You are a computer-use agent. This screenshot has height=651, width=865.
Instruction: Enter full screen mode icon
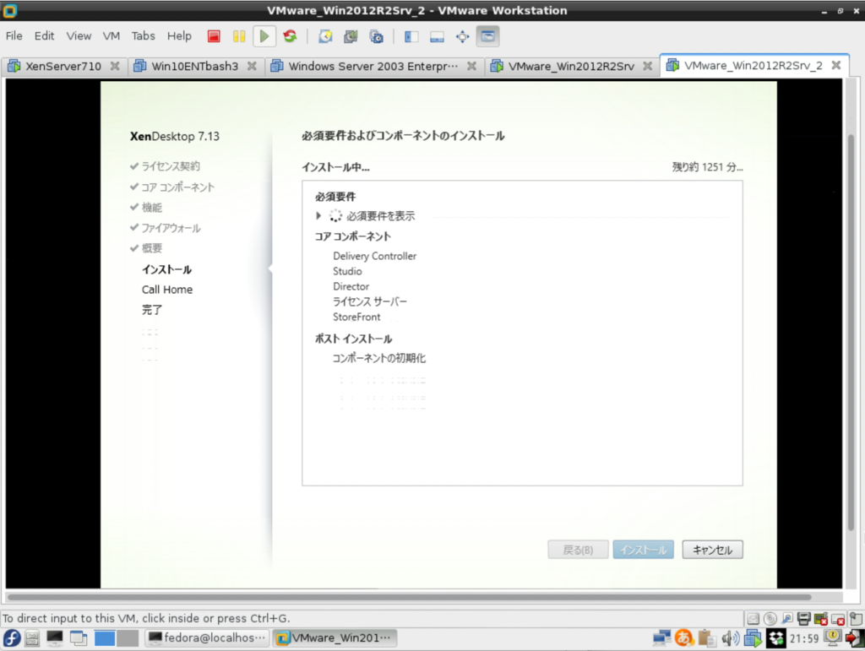click(462, 36)
